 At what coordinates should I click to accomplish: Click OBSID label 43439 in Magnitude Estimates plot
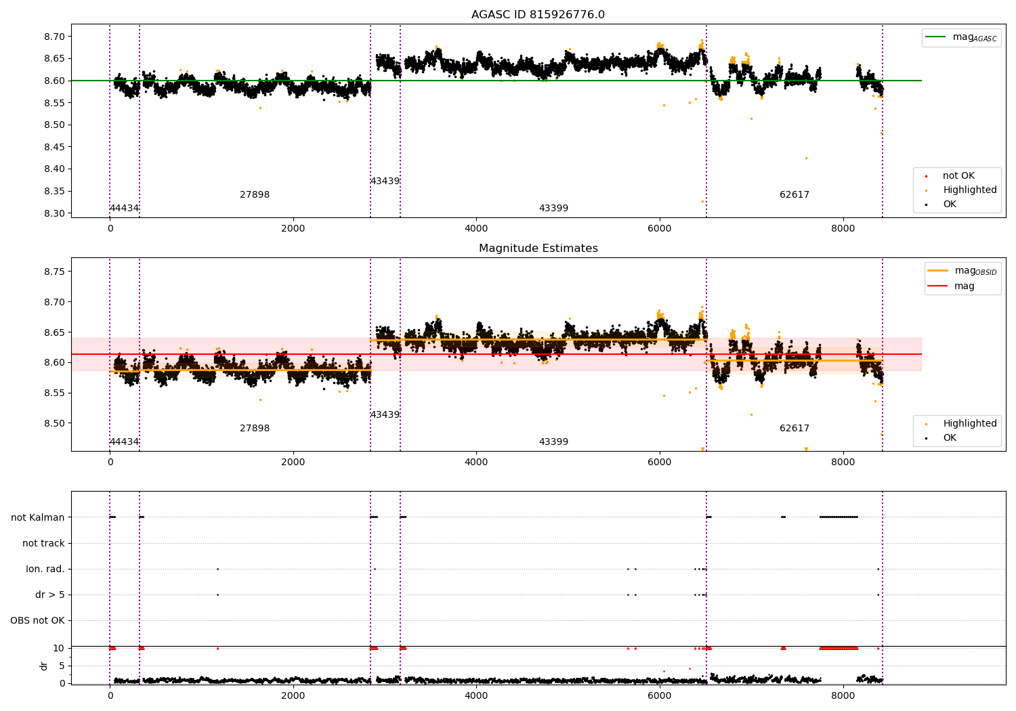point(385,415)
